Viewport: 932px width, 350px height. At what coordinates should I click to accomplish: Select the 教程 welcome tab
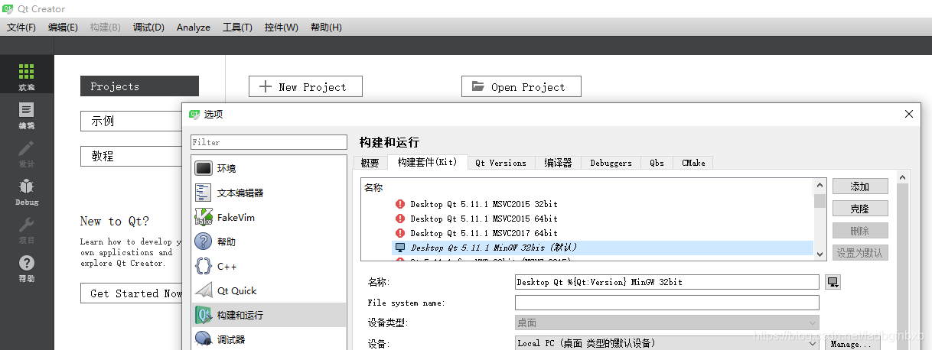pos(131,156)
